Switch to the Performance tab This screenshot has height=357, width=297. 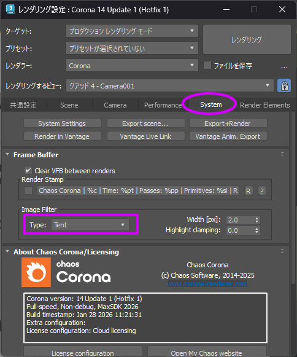[x=163, y=105]
